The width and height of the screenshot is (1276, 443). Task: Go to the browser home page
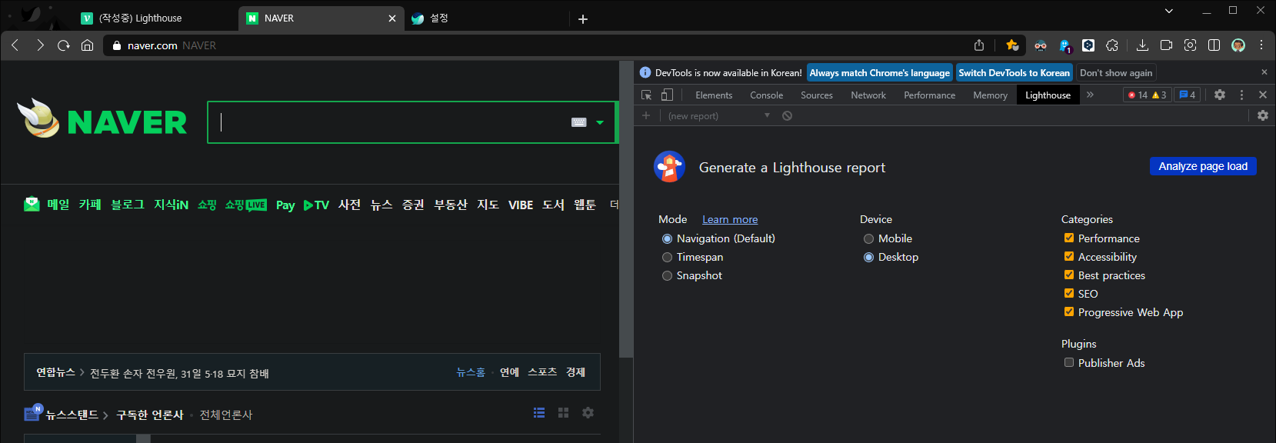[x=87, y=45]
